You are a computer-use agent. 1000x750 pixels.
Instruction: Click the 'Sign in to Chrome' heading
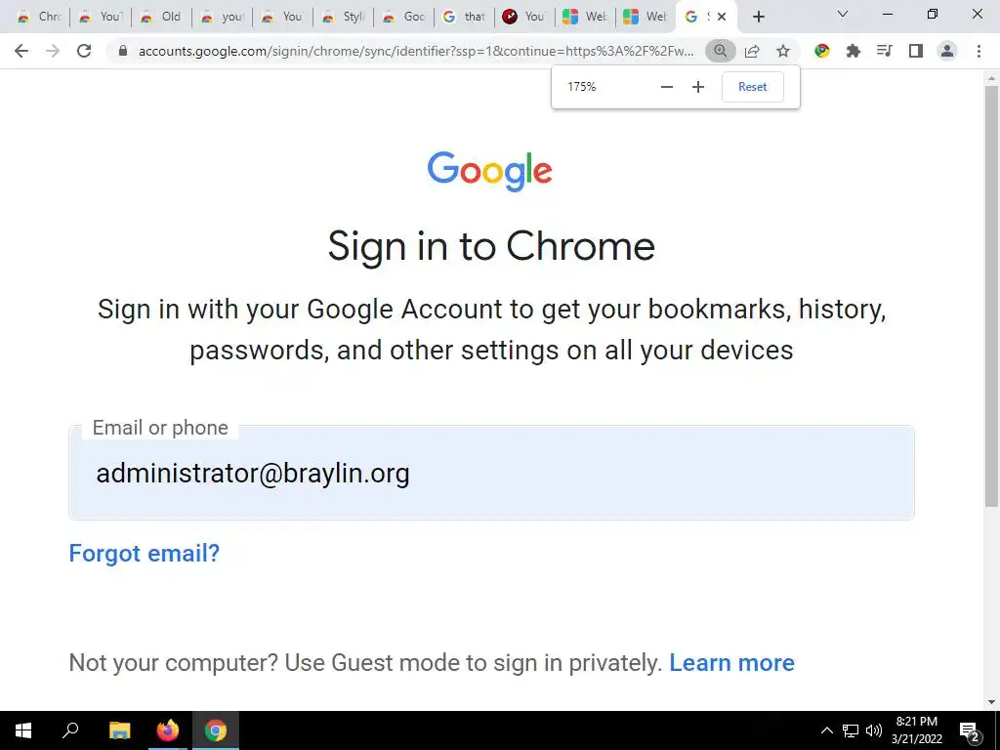pos(491,247)
